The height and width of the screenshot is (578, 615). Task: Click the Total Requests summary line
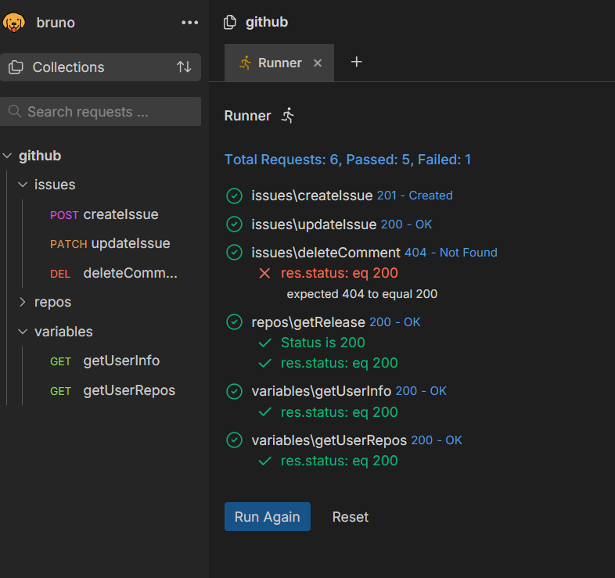(347, 160)
